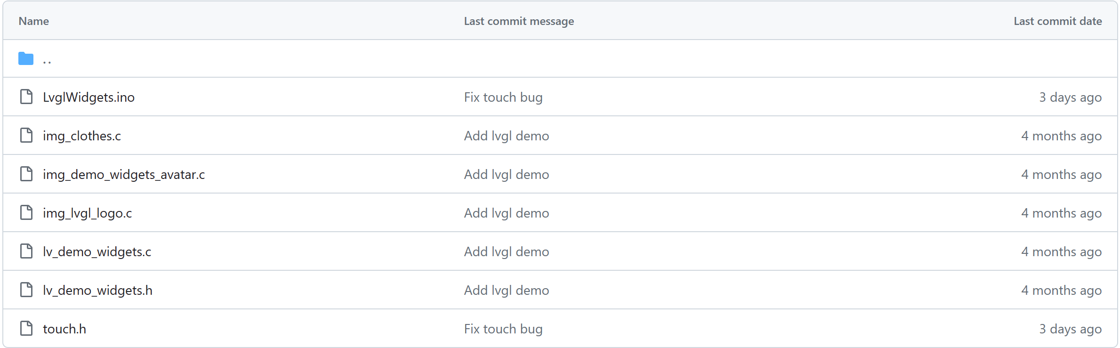
Task: View 'Fix touch bug' commit for touch.h
Action: click(503, 329)
